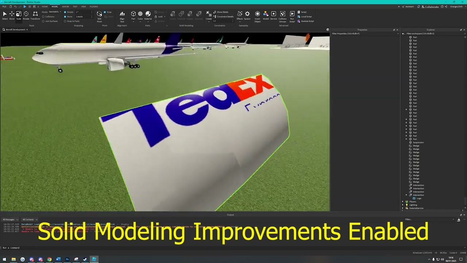
Task: Toggle the Rotate snapping checkbox
Action: tap(65, 12)
